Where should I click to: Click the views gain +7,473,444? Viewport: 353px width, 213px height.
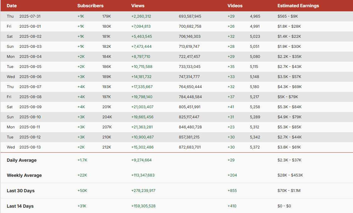[141, 47]
